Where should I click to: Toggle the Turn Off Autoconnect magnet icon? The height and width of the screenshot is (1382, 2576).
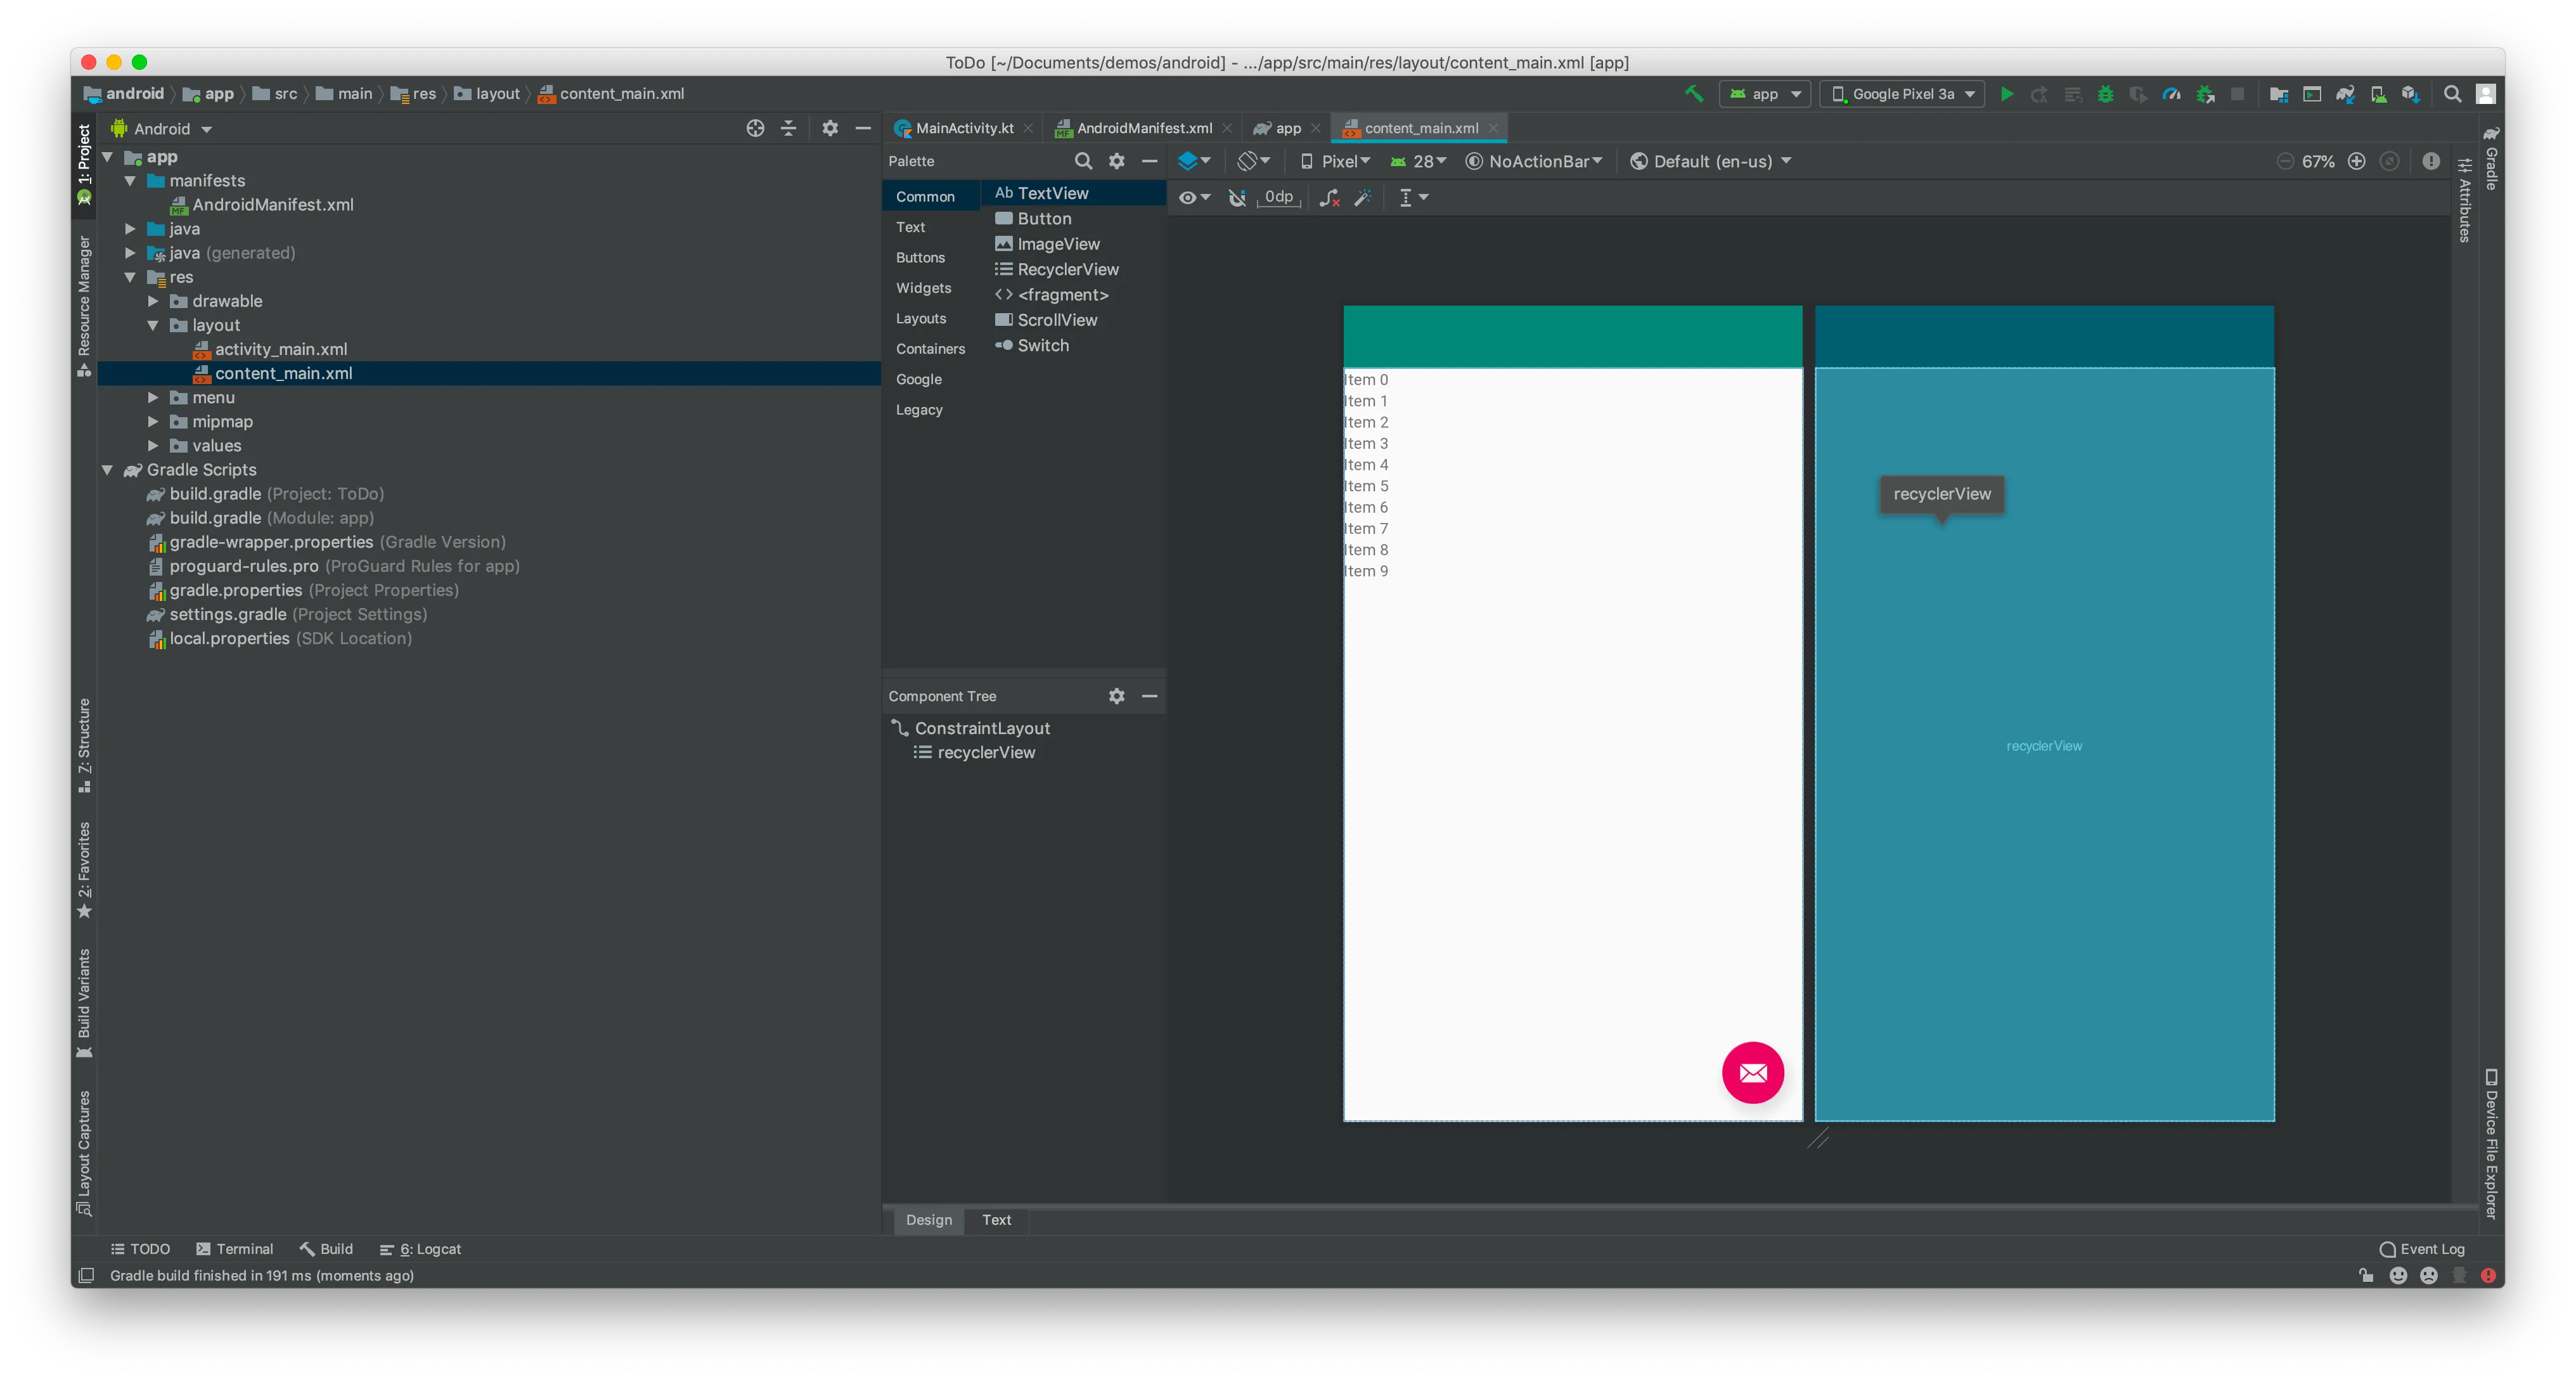(x=1237, y=198)
